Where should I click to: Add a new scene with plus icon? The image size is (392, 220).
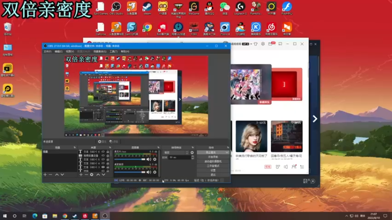[x=45, y=175]
